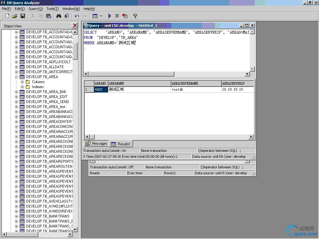The width and height of the screenshot is (319, 239).
Task: Select the DEVELOP.TB_AREA_test table
Action: pyautogui.click(x=46, y=107)
